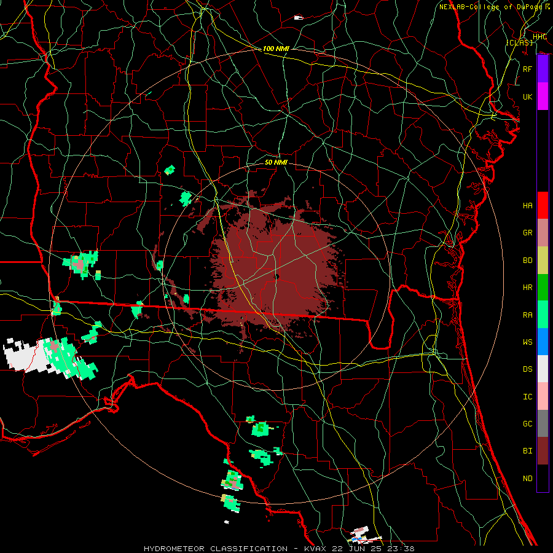The height and width of the screenshot is (553, 553).
Task: Click the HR legend label
Action: 527,288
